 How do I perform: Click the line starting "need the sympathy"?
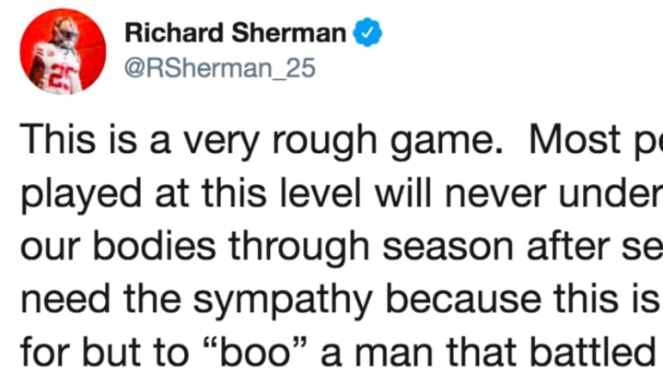[x=341, y=300]
